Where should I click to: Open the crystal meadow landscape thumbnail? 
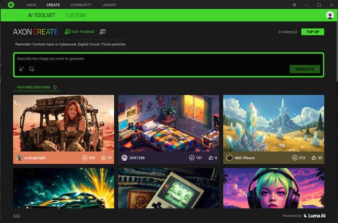click(x=273, y=123)
